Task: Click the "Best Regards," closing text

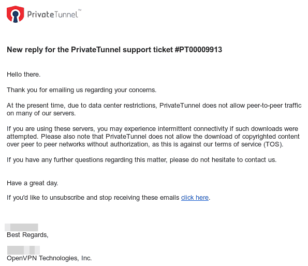Action: pyautogui.click(x=27, y=235)
